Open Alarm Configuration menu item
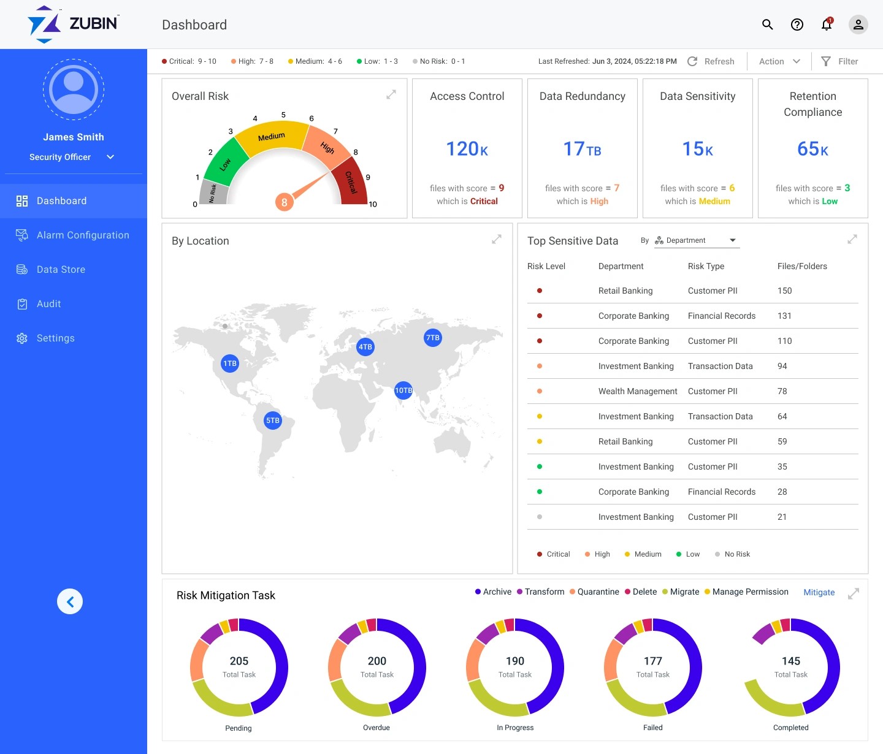Viewport: 883px width, 754px height. pyautogui.click(x=74, y=235)
